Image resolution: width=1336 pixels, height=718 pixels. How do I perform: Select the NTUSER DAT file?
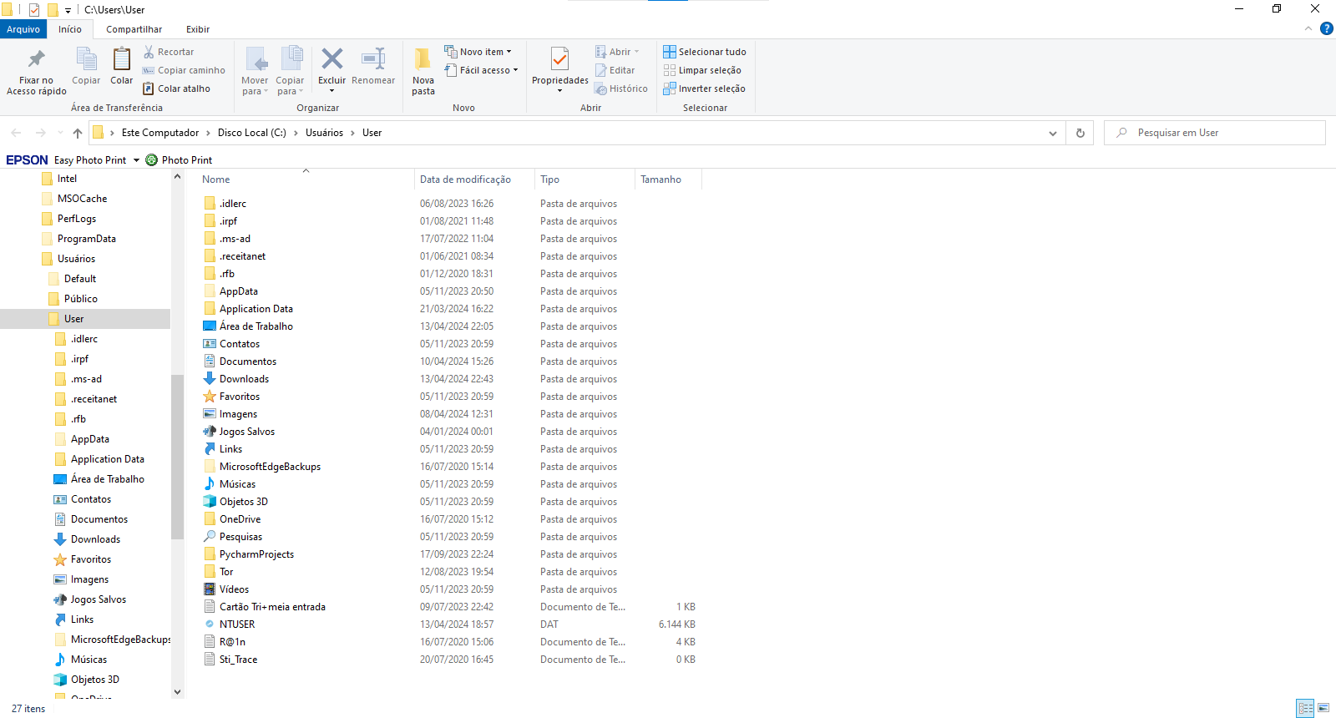[237, 624]
